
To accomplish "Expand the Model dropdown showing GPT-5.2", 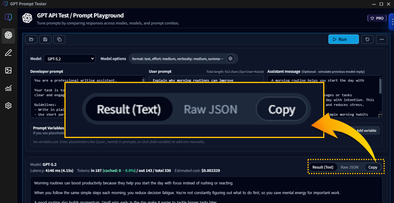I will [69, 59].
